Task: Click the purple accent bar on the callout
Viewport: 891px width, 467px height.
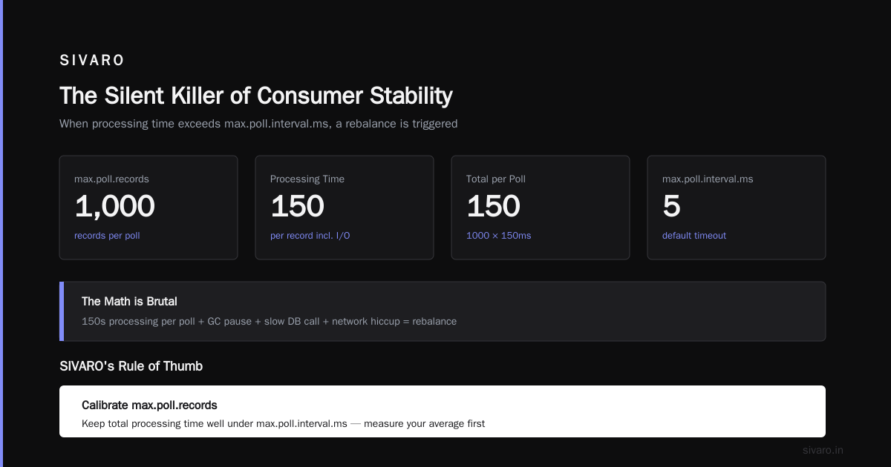Action: [62, 311]
